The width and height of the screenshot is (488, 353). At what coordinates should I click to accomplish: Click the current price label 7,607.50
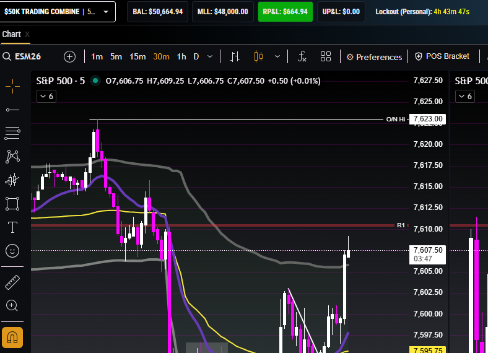(x=427, y=255)
